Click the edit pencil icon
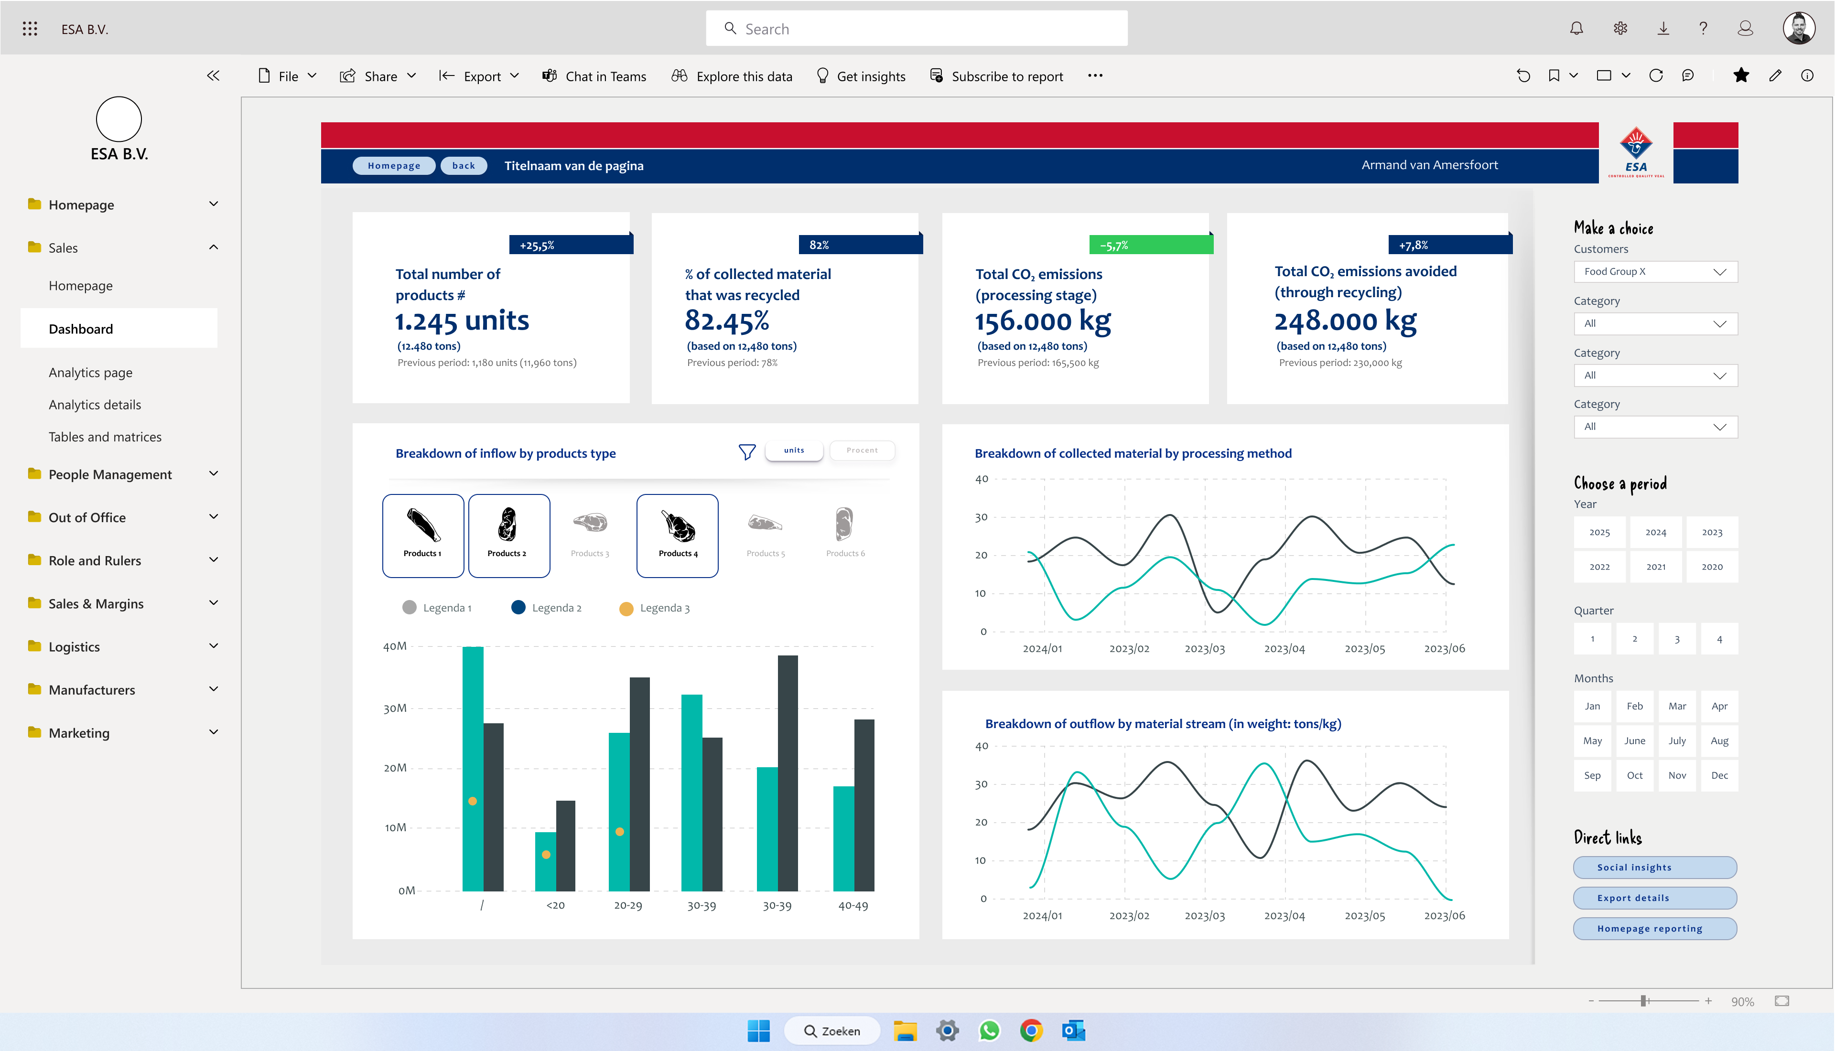This screenshot has width=1835, height=1051. tap(1775, 76)
